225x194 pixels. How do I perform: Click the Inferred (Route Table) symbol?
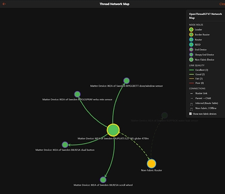tap(191, 104)
